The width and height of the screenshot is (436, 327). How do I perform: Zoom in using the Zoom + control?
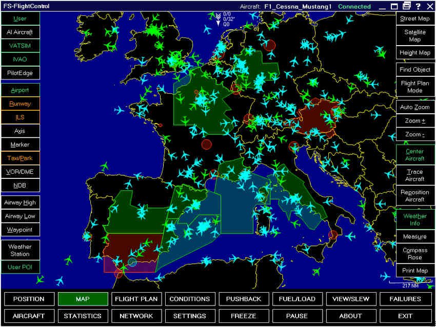414,120
